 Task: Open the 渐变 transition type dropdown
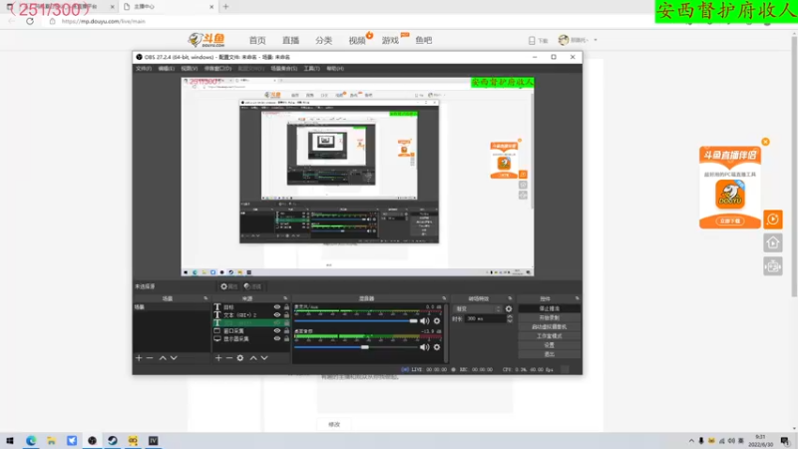[x=478, y=309]
